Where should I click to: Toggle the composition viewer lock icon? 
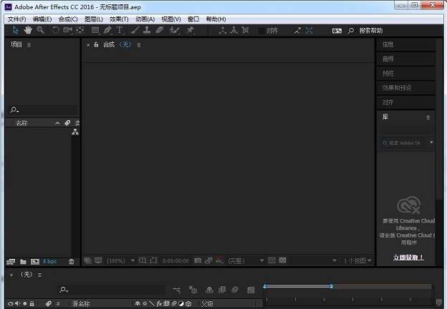tap(97, 44)
